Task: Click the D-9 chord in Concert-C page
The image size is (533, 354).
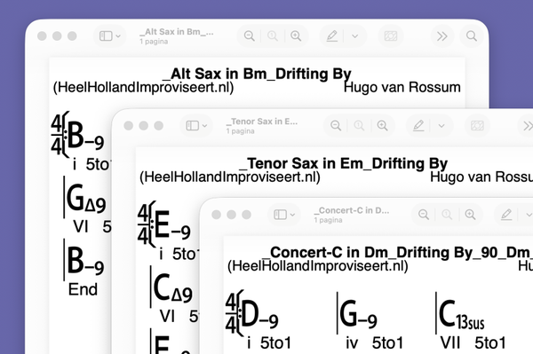Action: [x=259, y=313]
